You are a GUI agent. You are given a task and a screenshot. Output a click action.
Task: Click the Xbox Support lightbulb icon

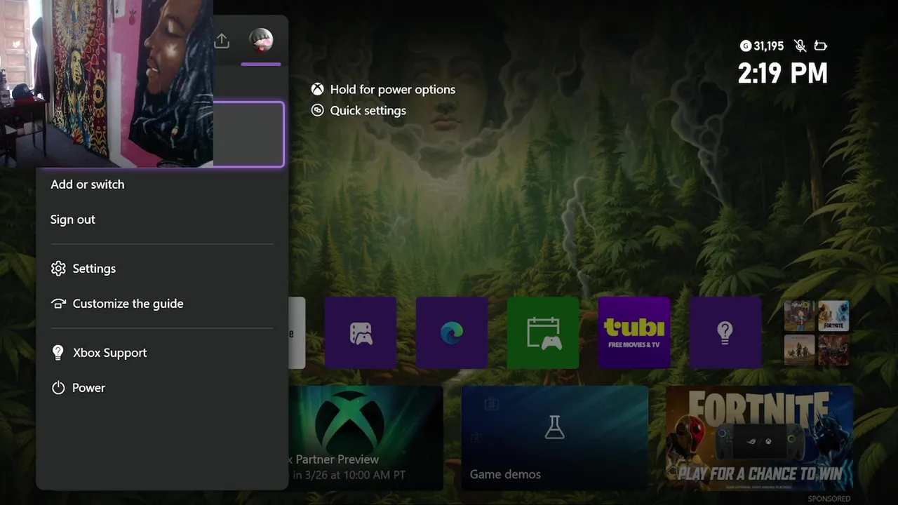pyautogui.click(x=58, y=353)
